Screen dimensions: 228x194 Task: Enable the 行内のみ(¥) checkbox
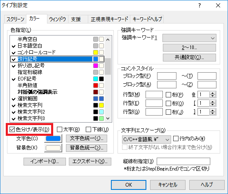(x=176, y=139)
